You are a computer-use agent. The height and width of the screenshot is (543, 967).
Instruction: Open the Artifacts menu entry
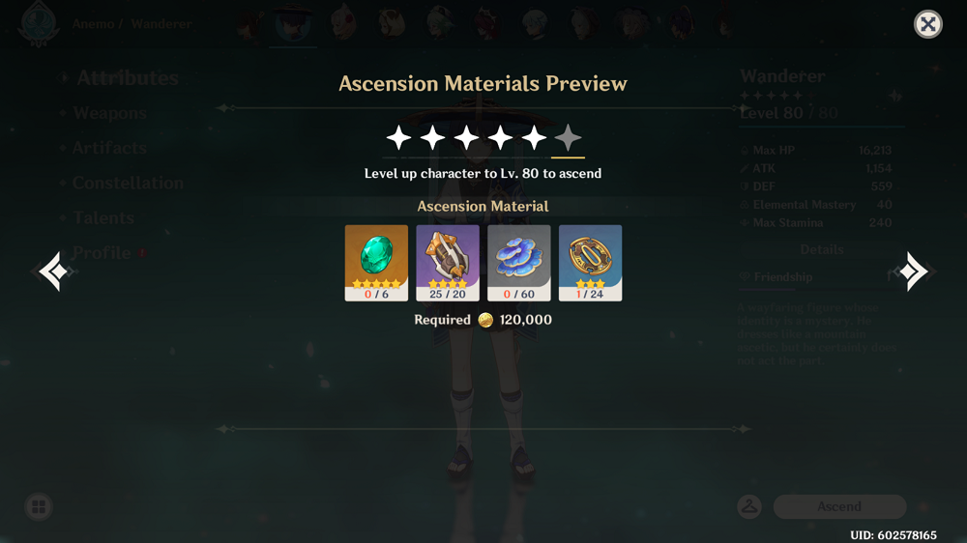pyautogui.click(x=109, y=148)
